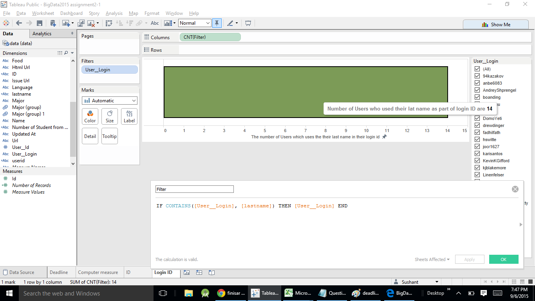Screen dimensions: 535x301
Task: Uncheck the boanding checkbox
Action: click(x=477, y=97)
